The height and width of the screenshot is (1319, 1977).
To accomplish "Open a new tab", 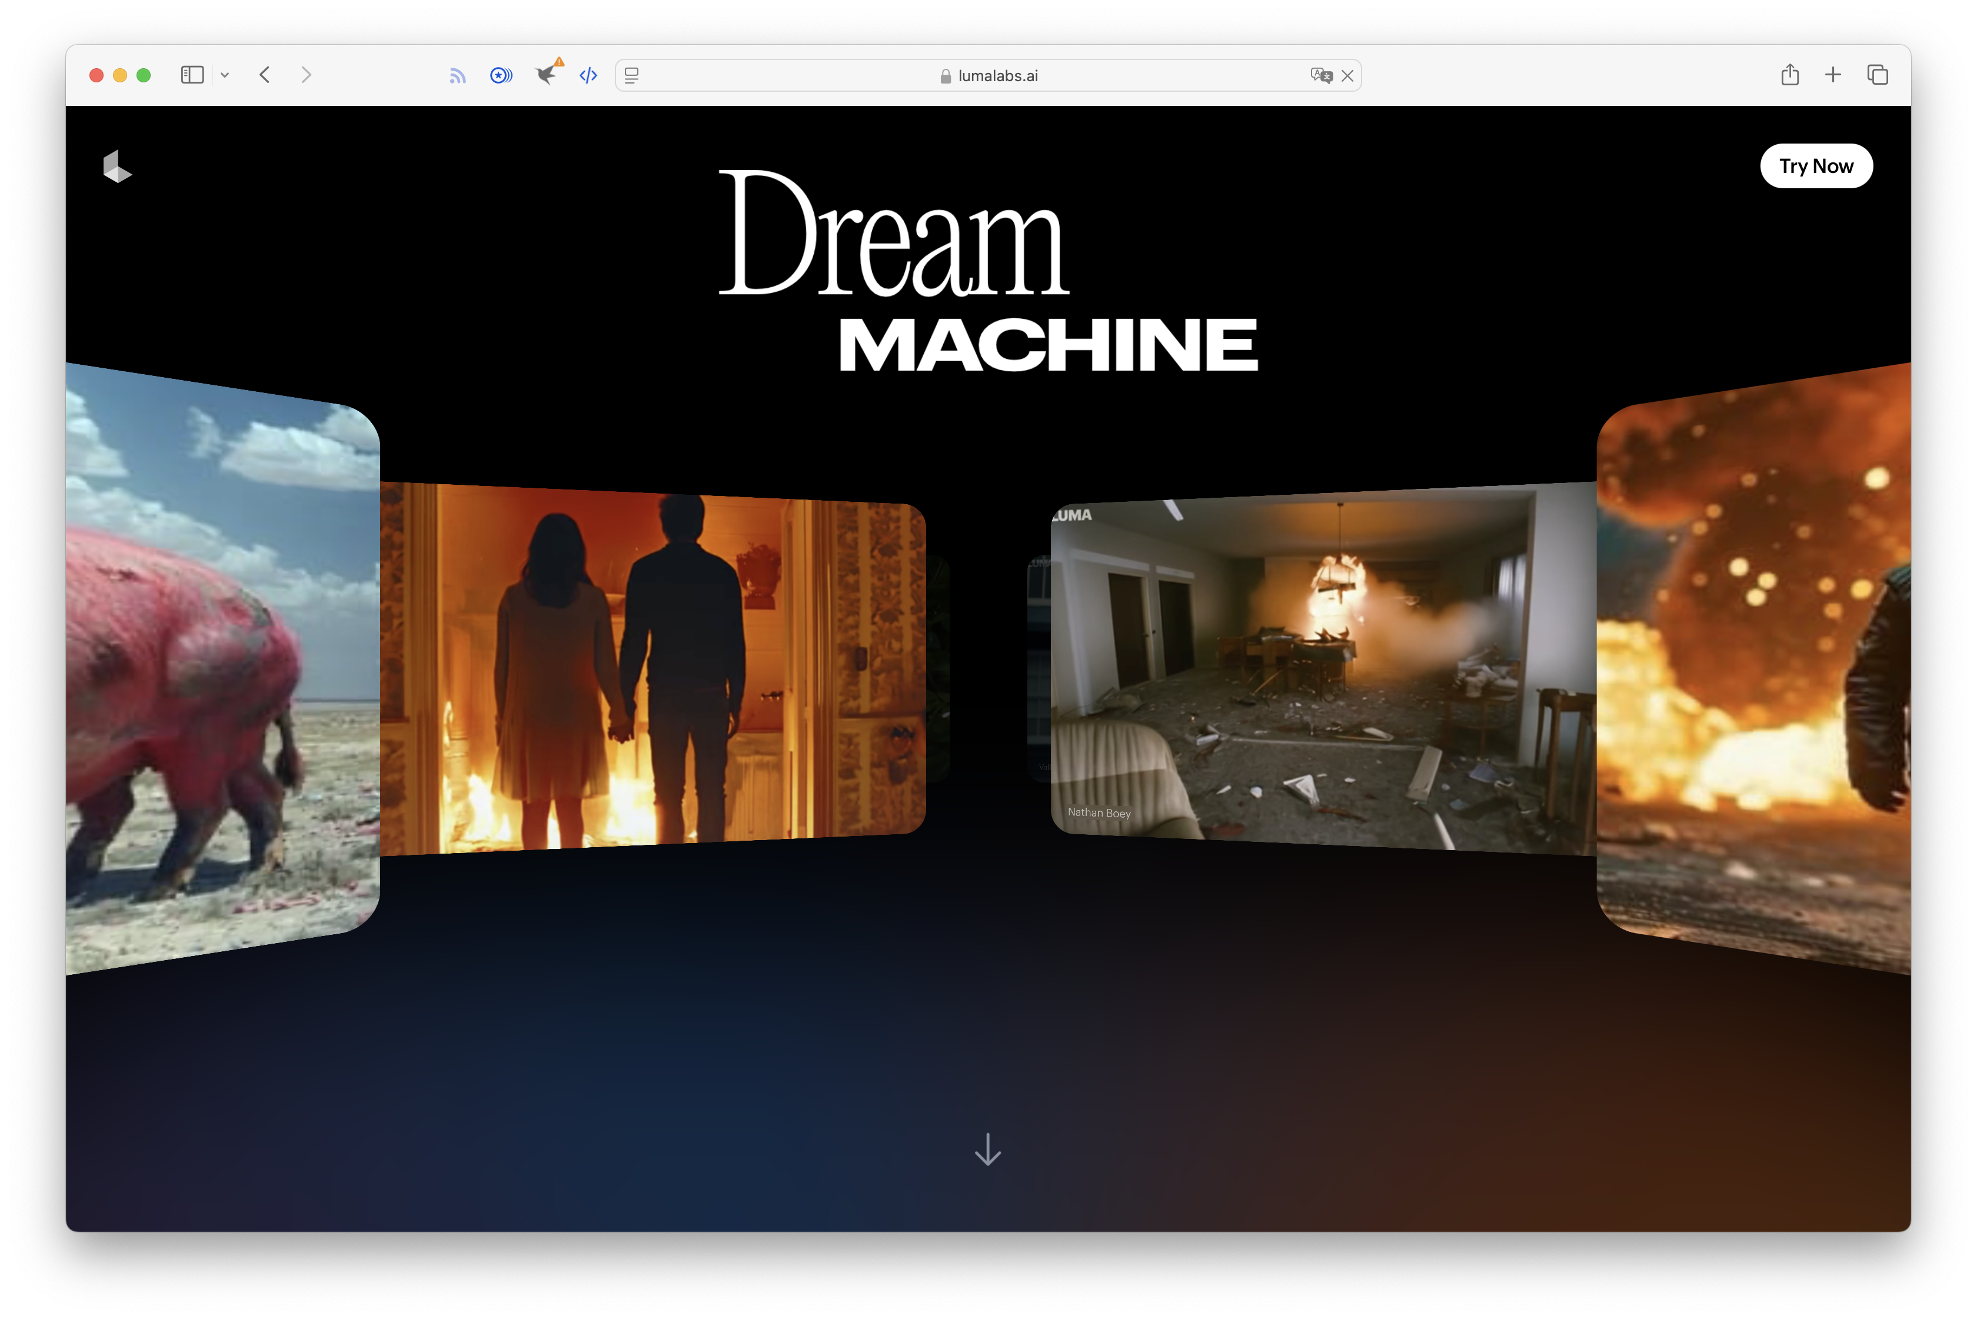I will pos(1832,75).
